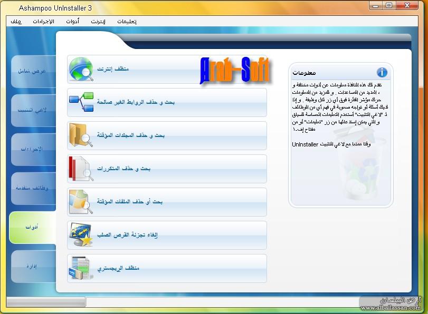Open إلغاء تجزئة القرص الصلب
Image resolution: width=428 pixels, height=314 pixels.
point(167,235)
